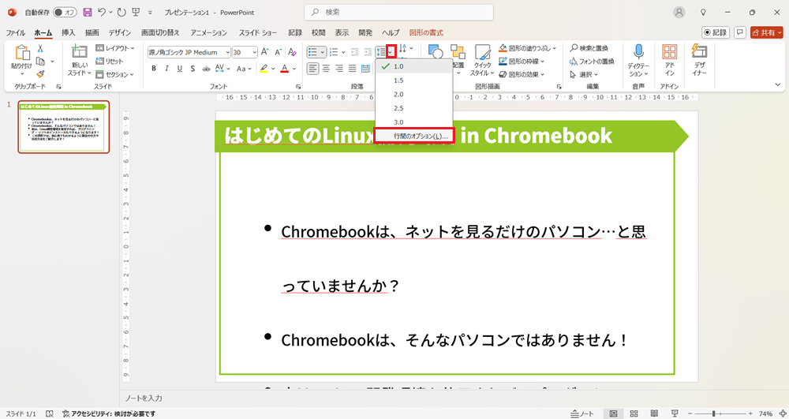Select 2.0 line spacing

(x=413, y=95)
